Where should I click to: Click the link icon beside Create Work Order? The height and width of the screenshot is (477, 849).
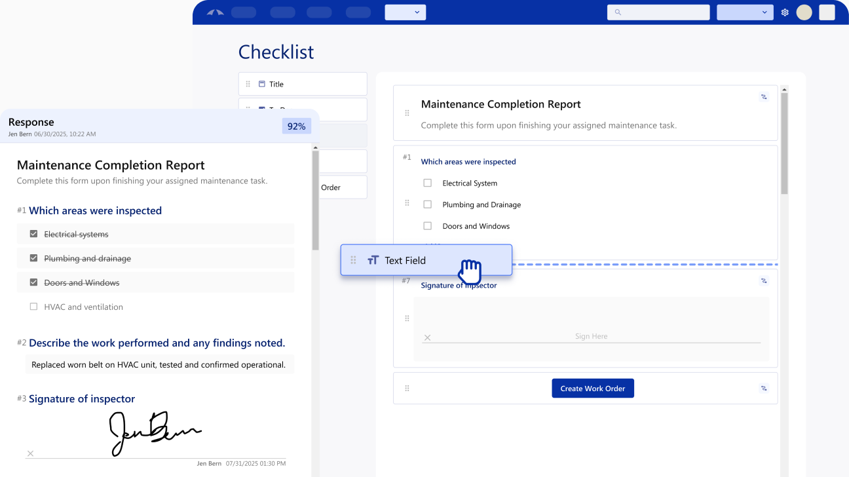click(763, 389)
